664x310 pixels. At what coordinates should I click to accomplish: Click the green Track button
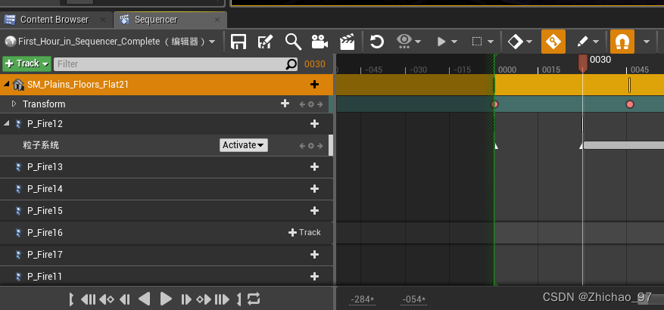pos(26,64)
